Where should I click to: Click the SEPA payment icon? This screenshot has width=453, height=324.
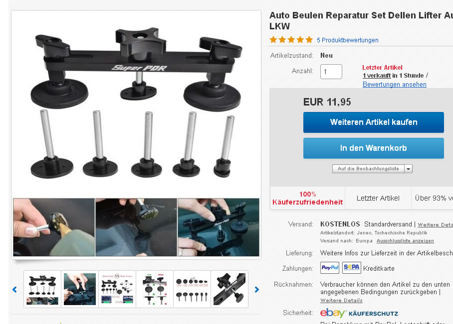(x=352, y=268)
